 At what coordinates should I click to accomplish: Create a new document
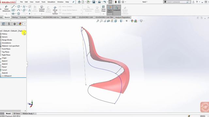click(x=83, y=2)
